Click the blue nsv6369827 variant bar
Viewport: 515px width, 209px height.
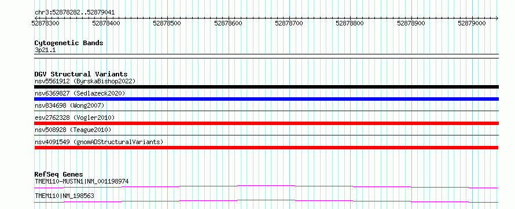(x=266, y=99)
